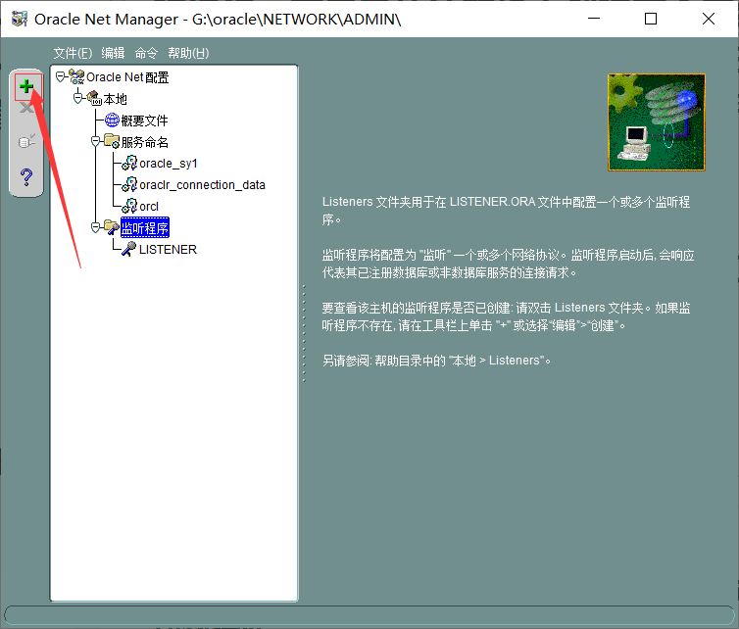This screenshot has height=629, width=739.
Task: Click the 服务命名 folder icon
Action: 112,141
